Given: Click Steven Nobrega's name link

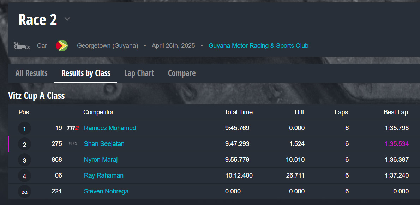Looking at the screenshot, I should (106, 191).
